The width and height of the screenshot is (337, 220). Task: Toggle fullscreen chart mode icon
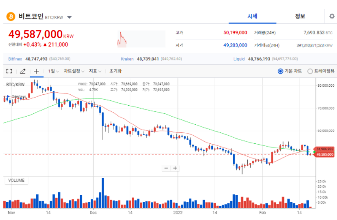point(9,71)
